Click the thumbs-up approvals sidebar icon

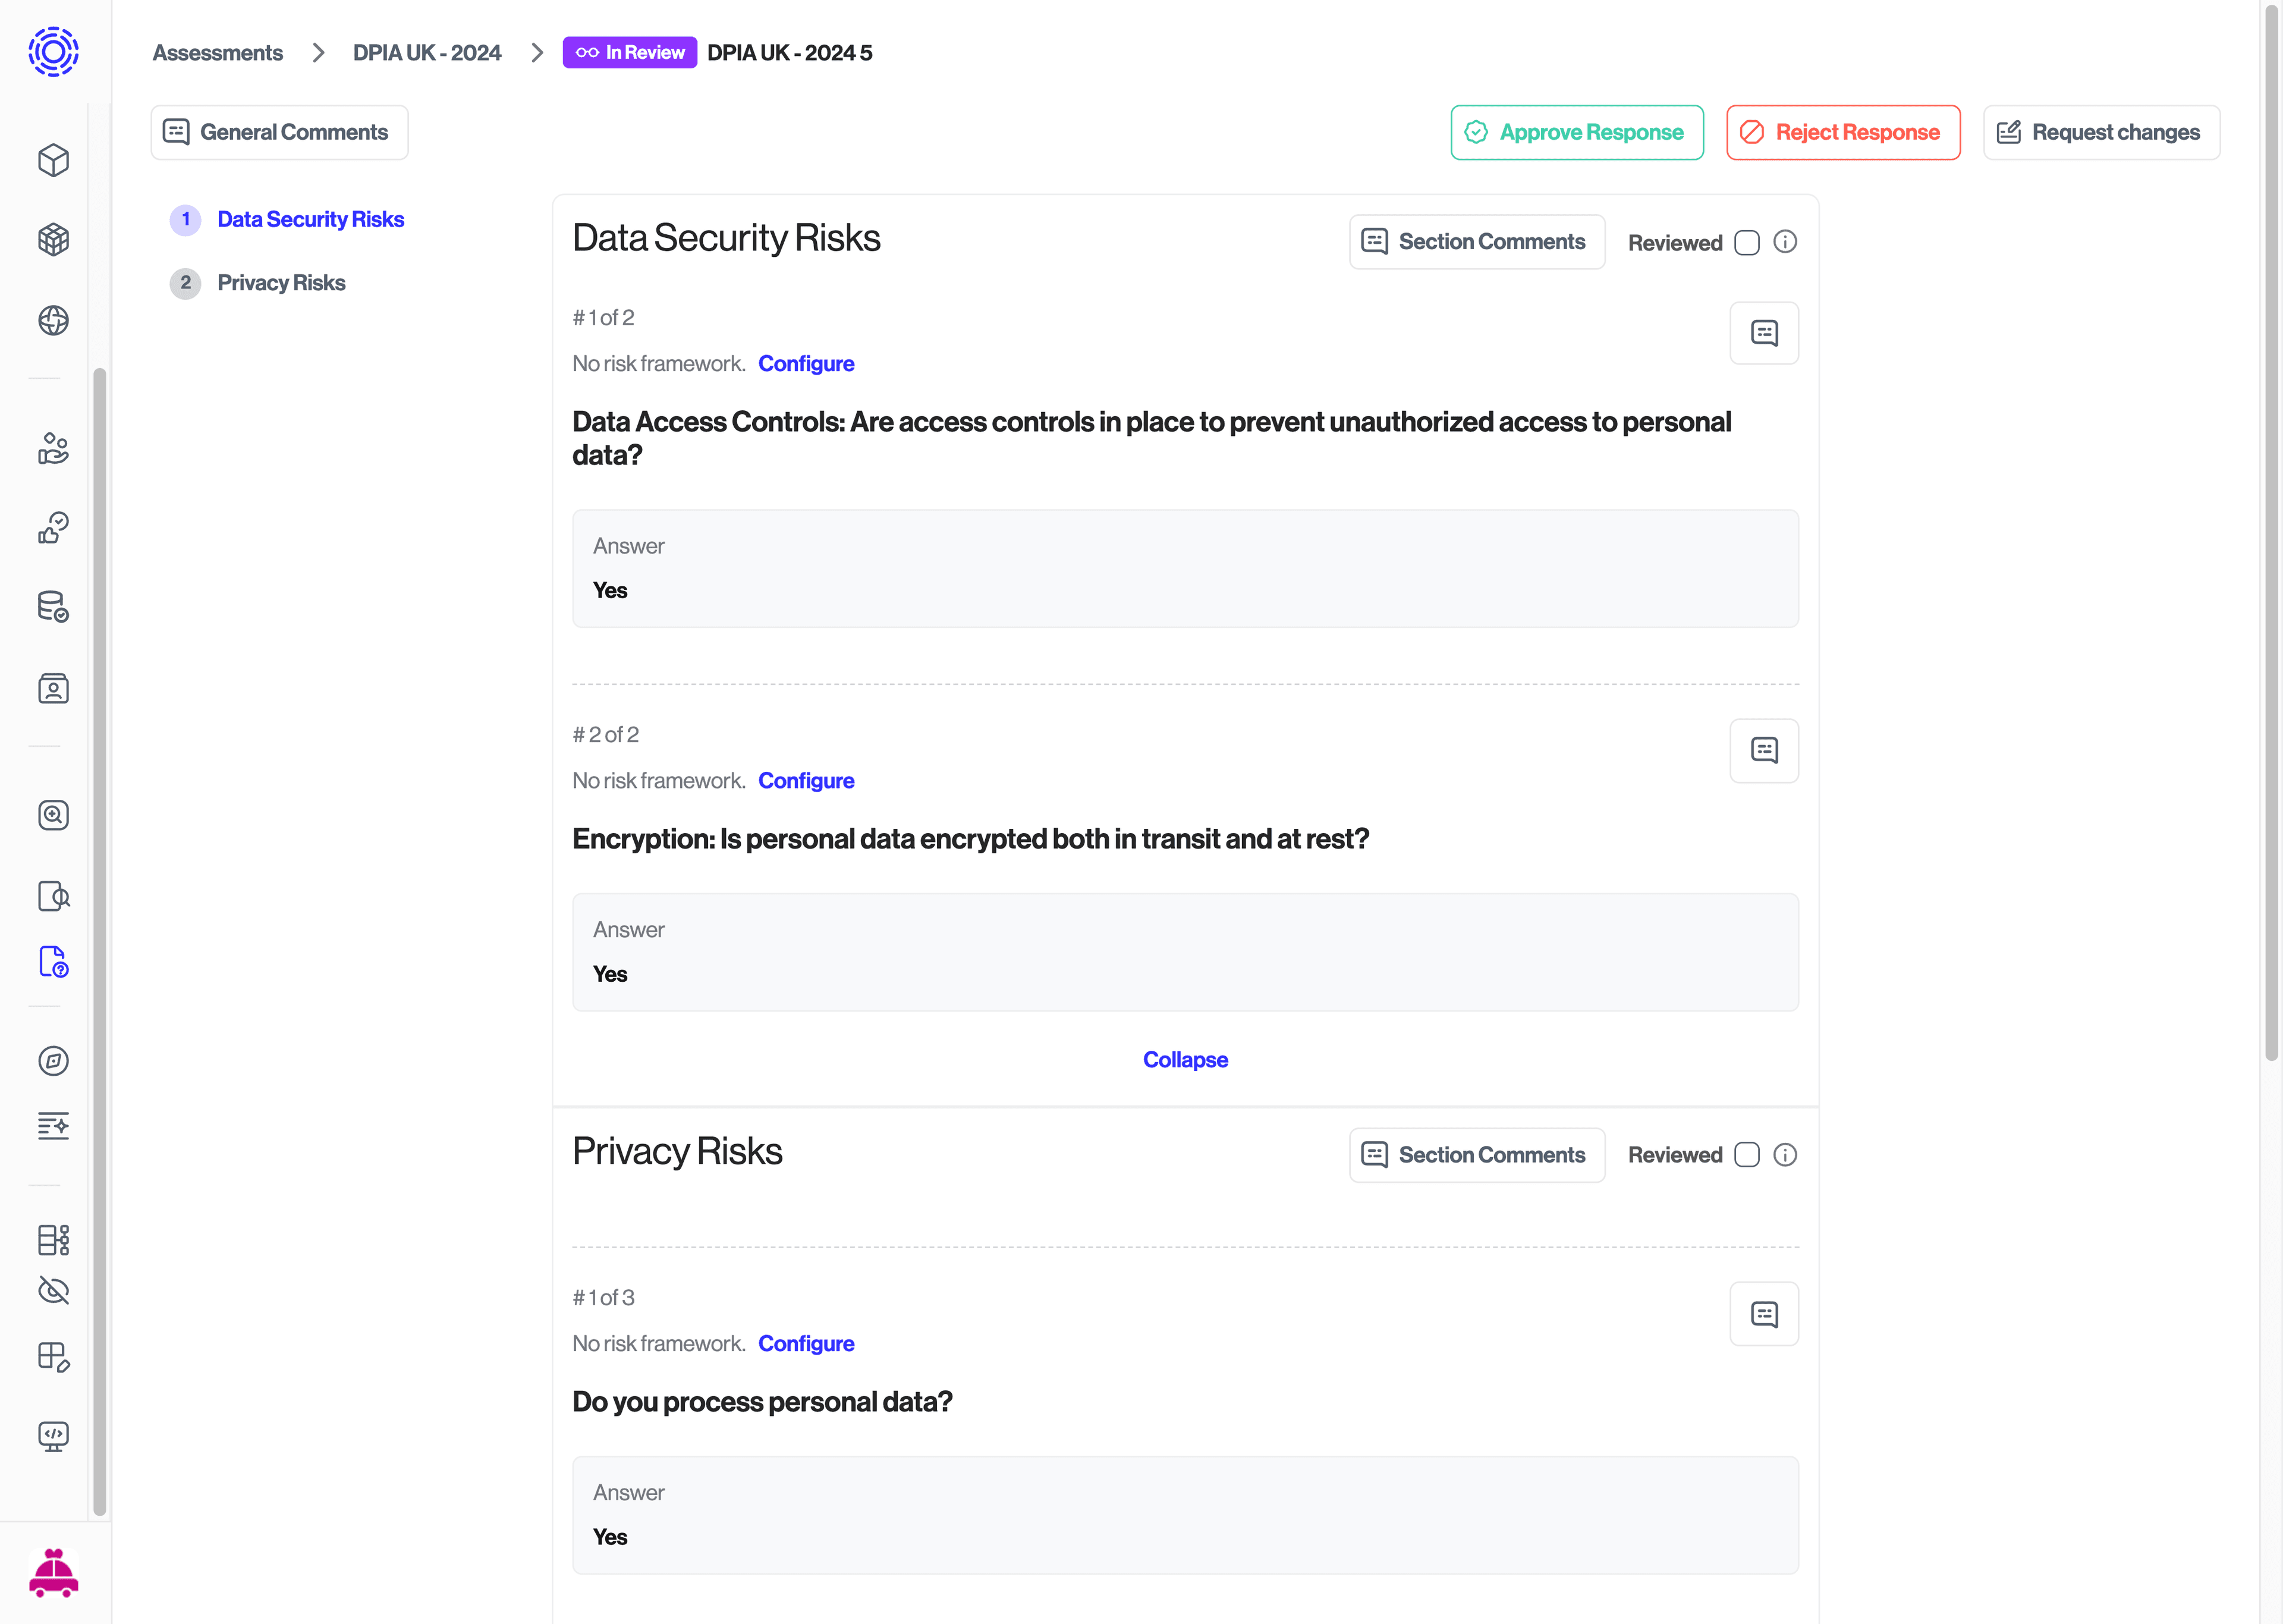53,528
